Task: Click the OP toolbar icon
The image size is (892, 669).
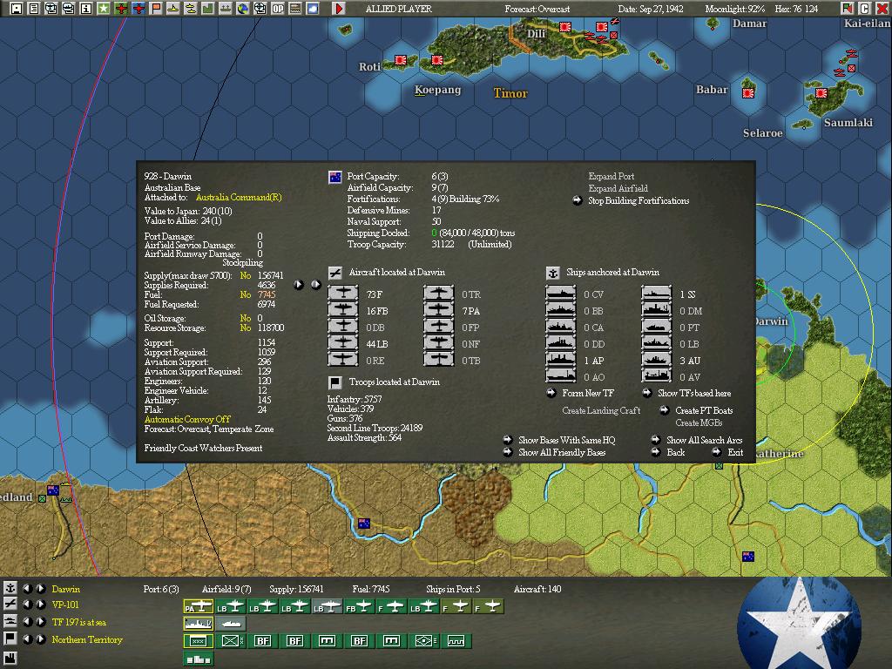Action: tap(278, 8)
